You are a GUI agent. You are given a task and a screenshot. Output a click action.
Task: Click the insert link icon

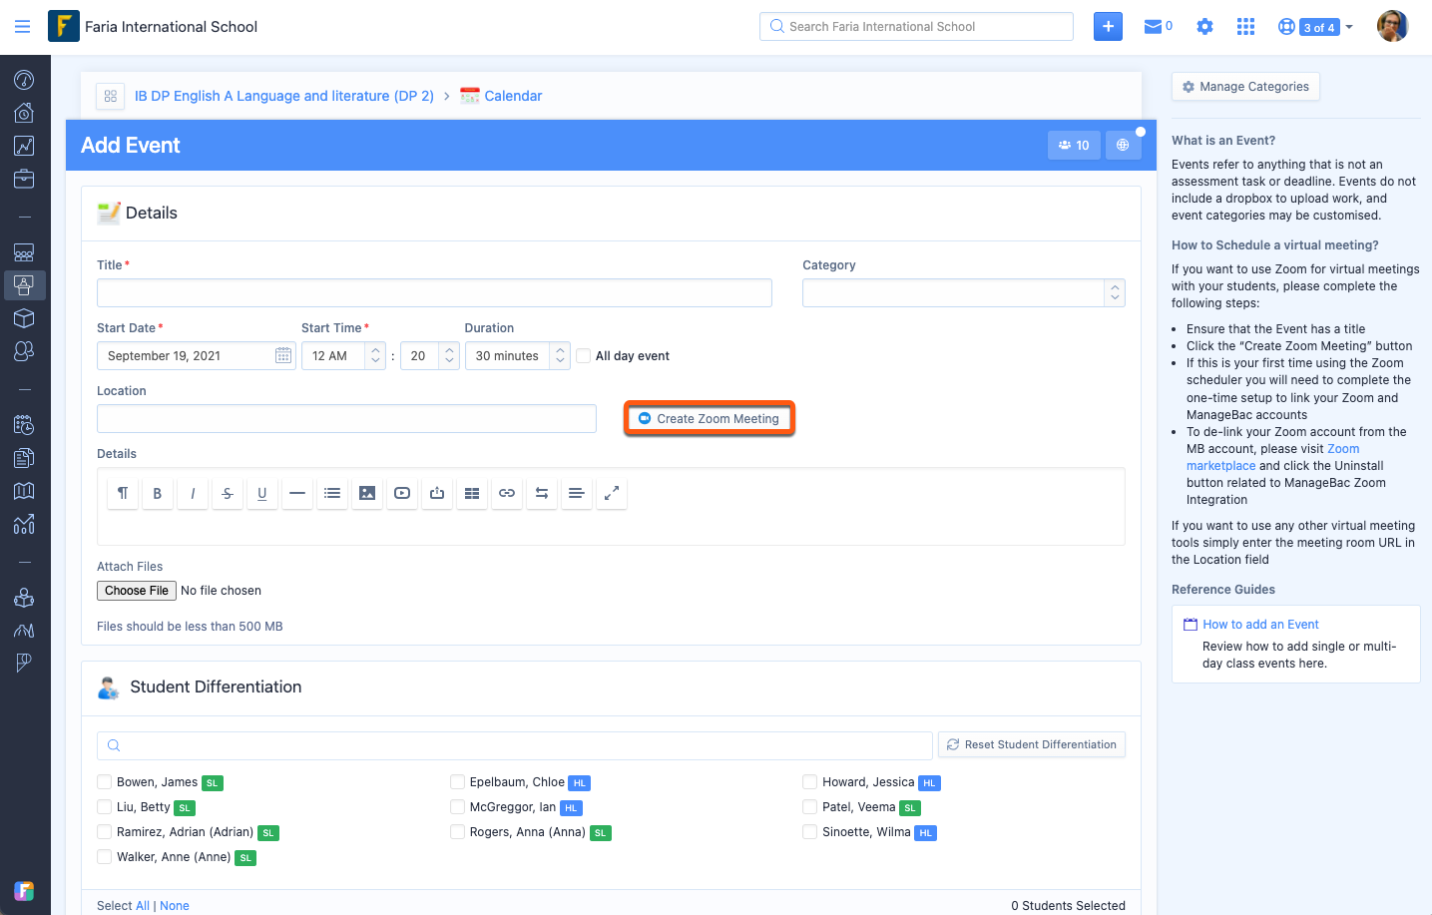click(507, 493)
